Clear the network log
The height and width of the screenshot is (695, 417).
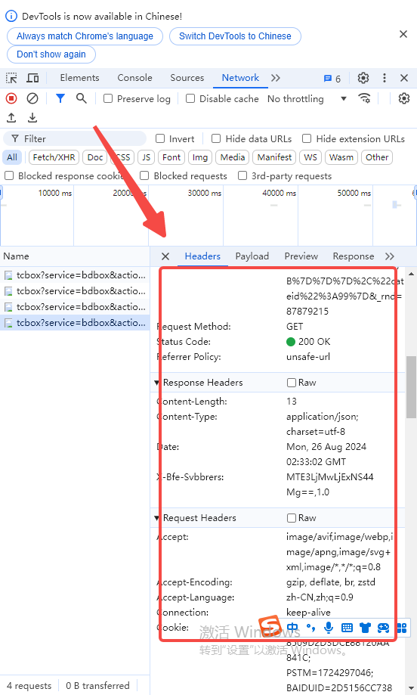32,98
